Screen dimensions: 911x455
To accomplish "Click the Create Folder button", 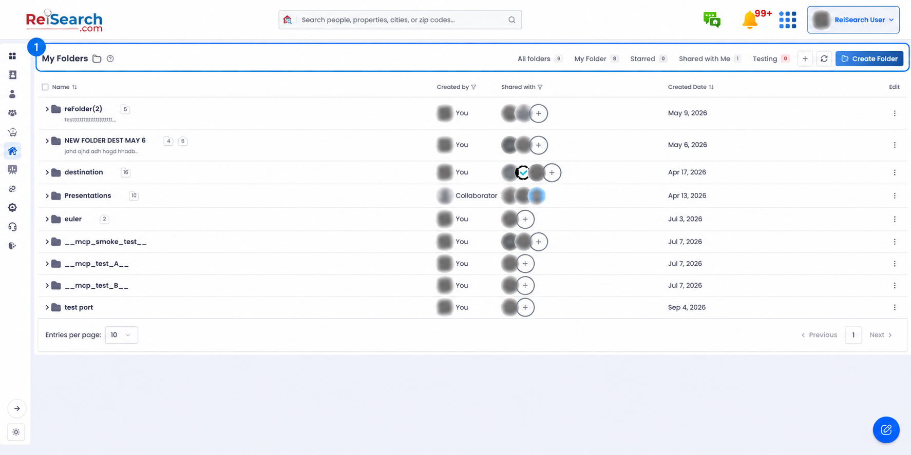I will [x=869, y=59].
